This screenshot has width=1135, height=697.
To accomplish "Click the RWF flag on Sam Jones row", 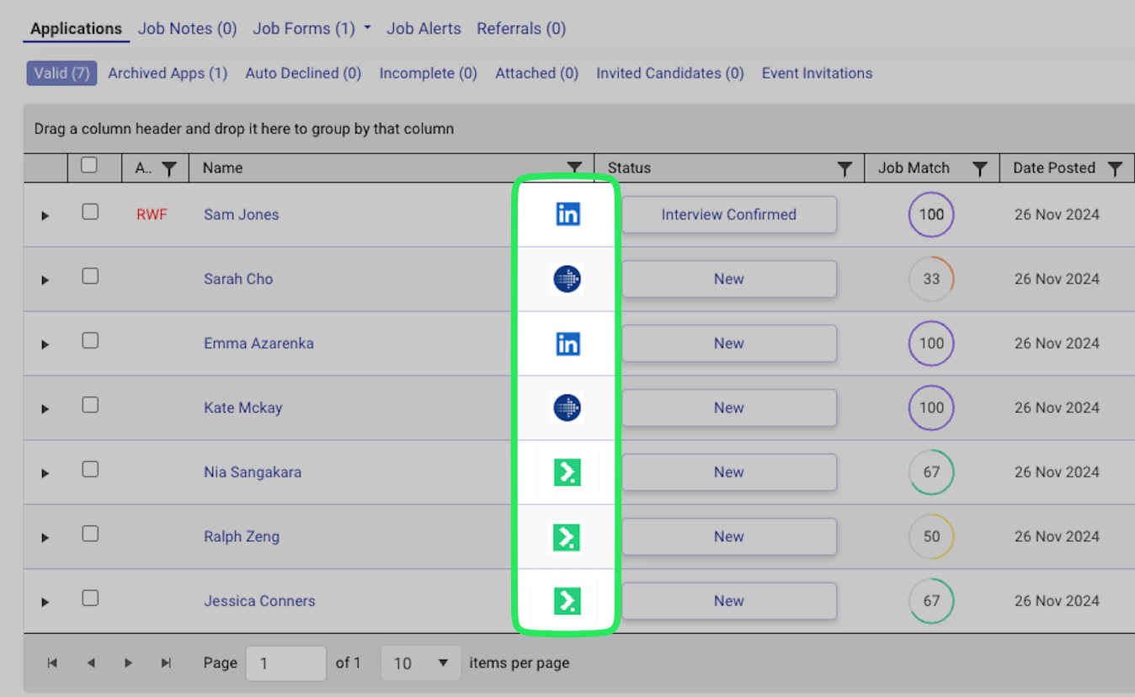I will (152, 215).
